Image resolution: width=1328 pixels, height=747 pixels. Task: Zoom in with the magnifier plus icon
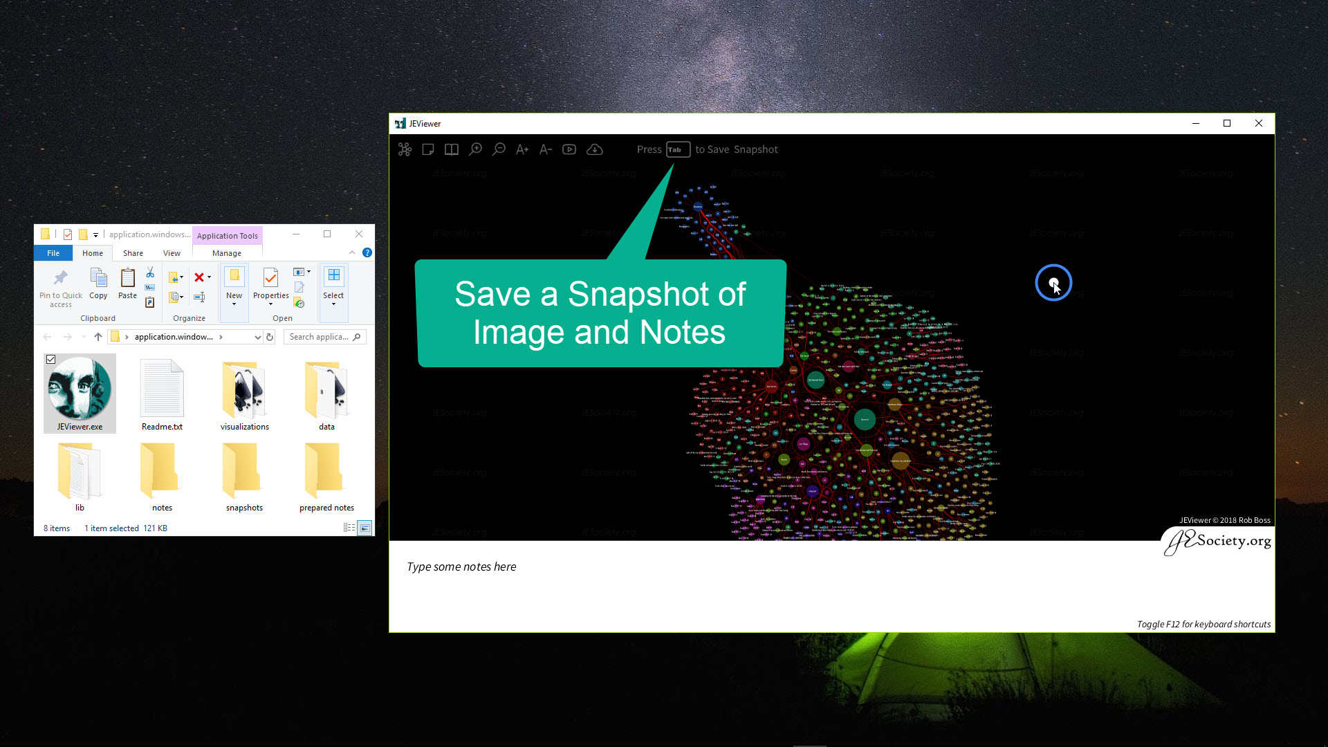click(475, 149)
